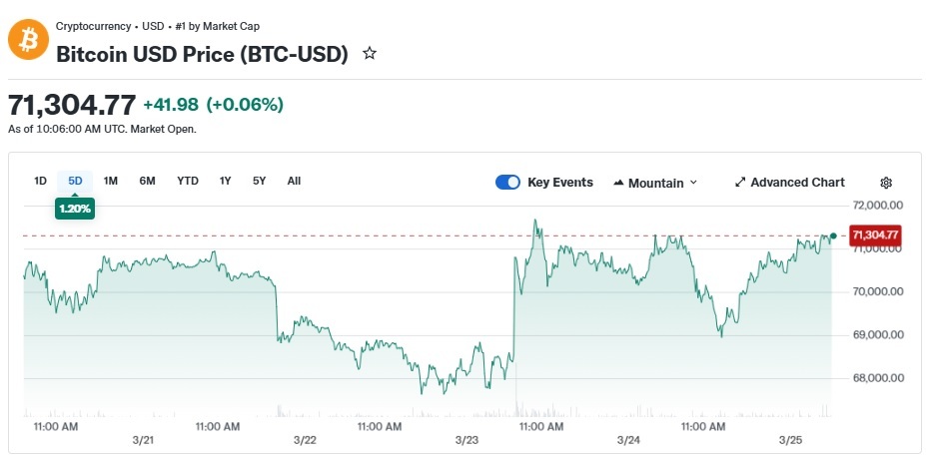Viewport: 926px width, 458px height.
Task: Click the latest price dot on chart
Action: 833,235
